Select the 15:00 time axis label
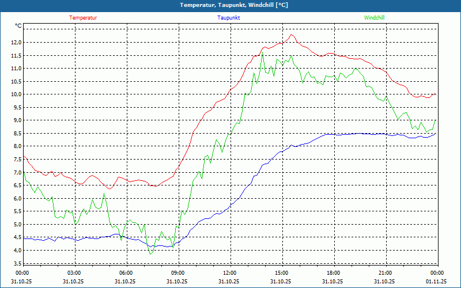This screenshot has width=461, height=288. [x=281, y=273]
